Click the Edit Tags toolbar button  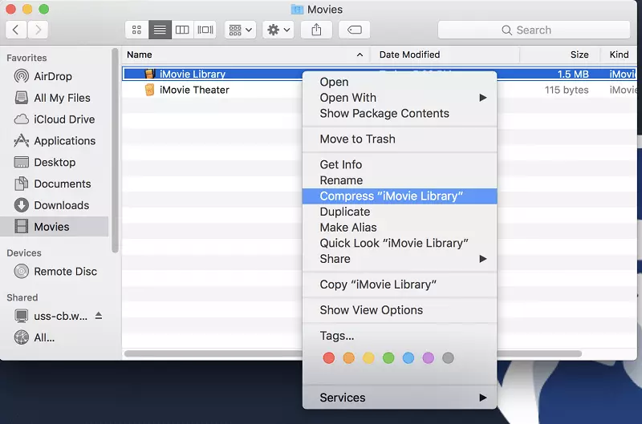[354, 30]
